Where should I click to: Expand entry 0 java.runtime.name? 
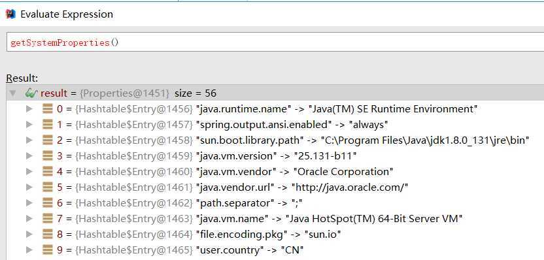pos(29,109)
